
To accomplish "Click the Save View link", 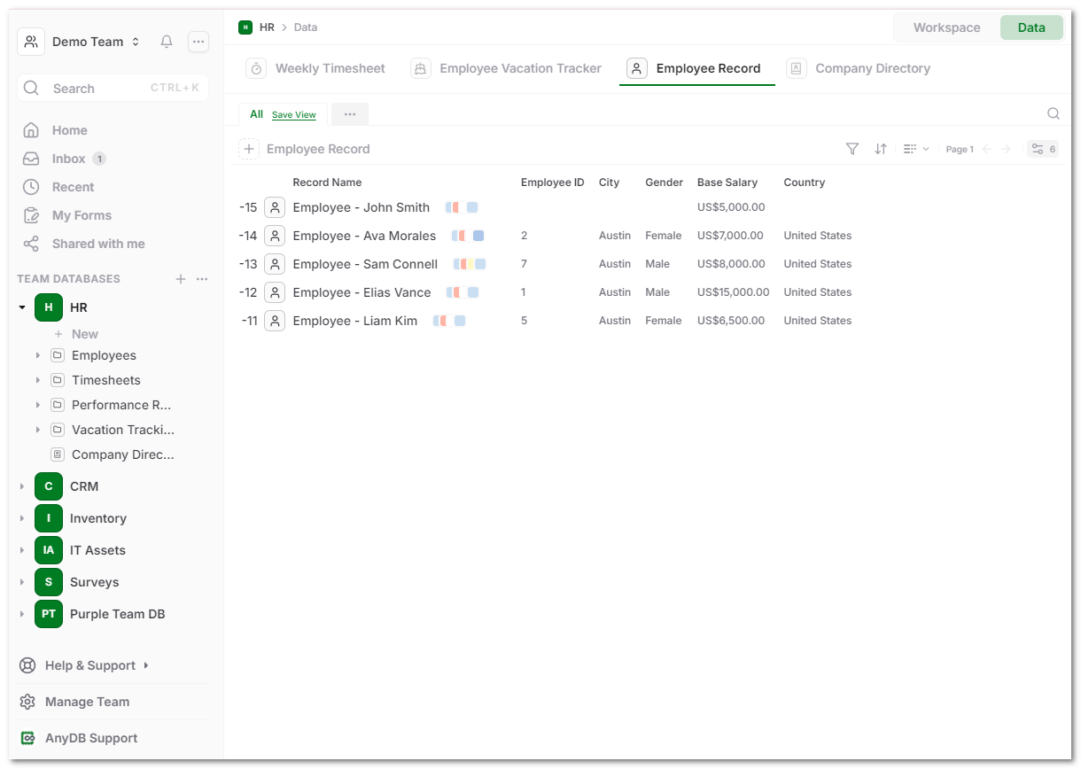I will point(293,114).
